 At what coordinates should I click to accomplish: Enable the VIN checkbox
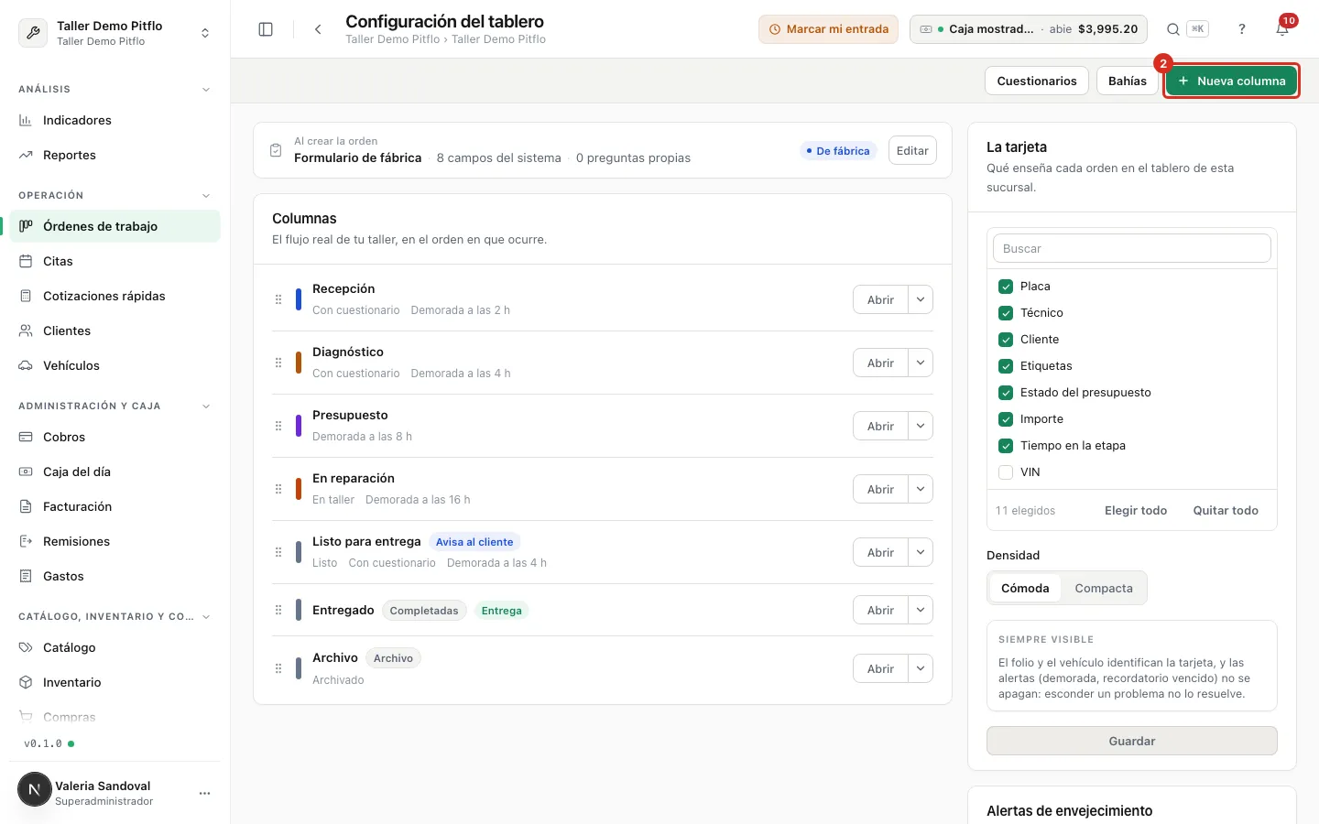click(x=1006, y=472)
